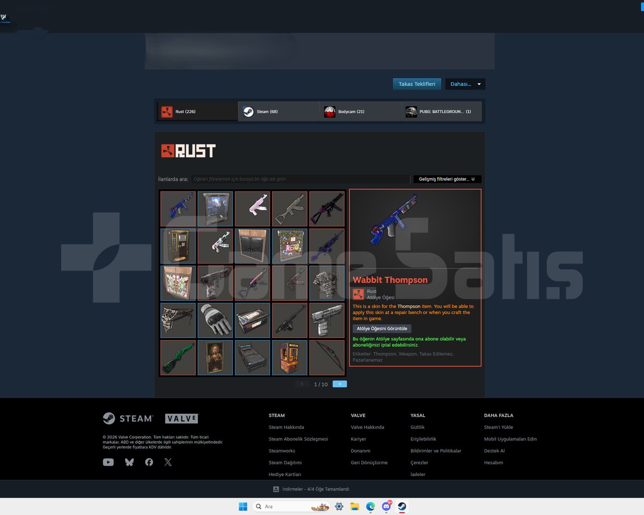644x515 pixels.
Task: Open Steam's Bluesky butterfly icon link
Action: [129, 462]
